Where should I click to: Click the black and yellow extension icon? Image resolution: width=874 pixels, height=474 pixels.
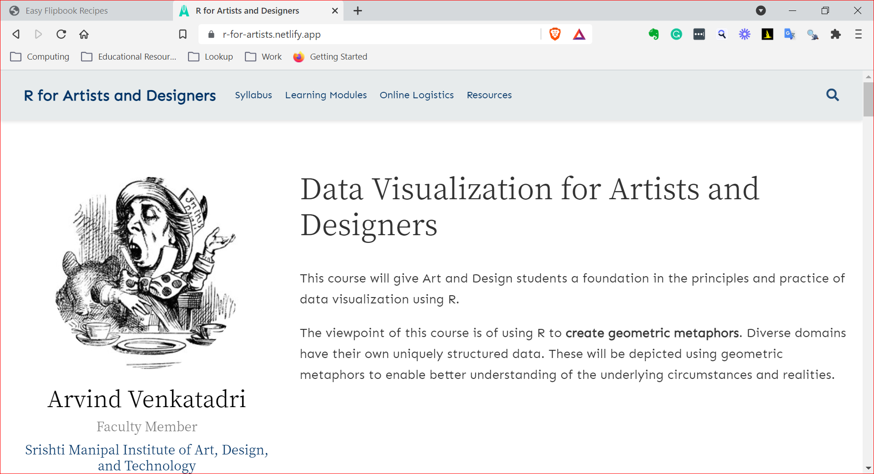(x=767, y=34)
